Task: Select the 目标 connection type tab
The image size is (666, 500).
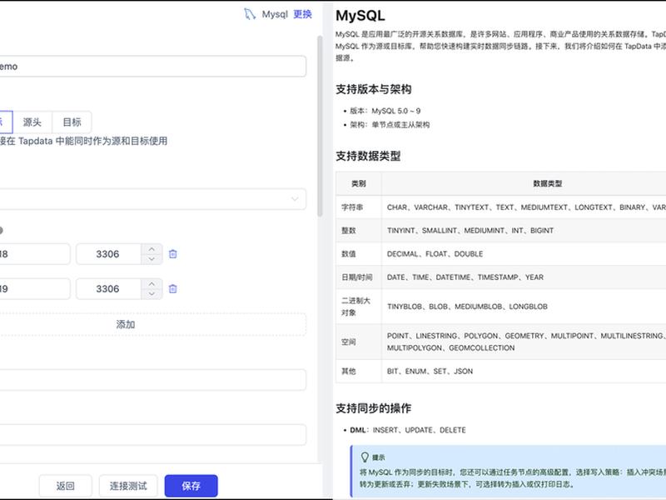Action: pyautogui.click(x=72, y=122)
